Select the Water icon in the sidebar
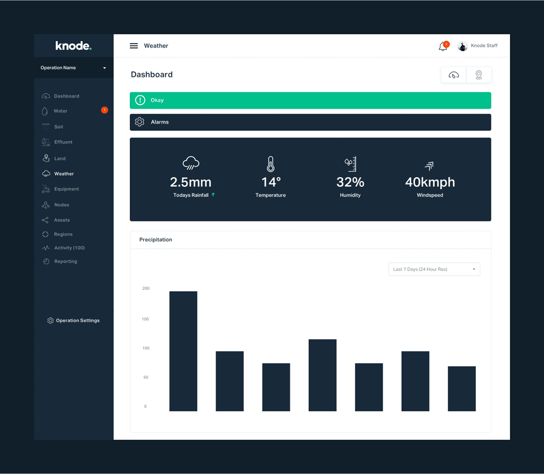 (45, 111)
